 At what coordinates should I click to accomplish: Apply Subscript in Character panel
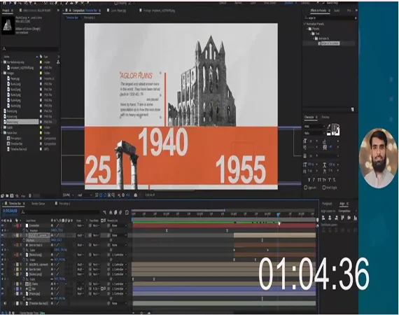pos(334,180)
